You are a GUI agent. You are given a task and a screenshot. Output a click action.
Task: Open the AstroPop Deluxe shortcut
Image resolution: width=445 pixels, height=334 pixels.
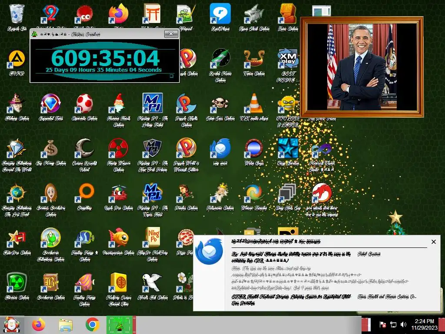pos(17,238)
